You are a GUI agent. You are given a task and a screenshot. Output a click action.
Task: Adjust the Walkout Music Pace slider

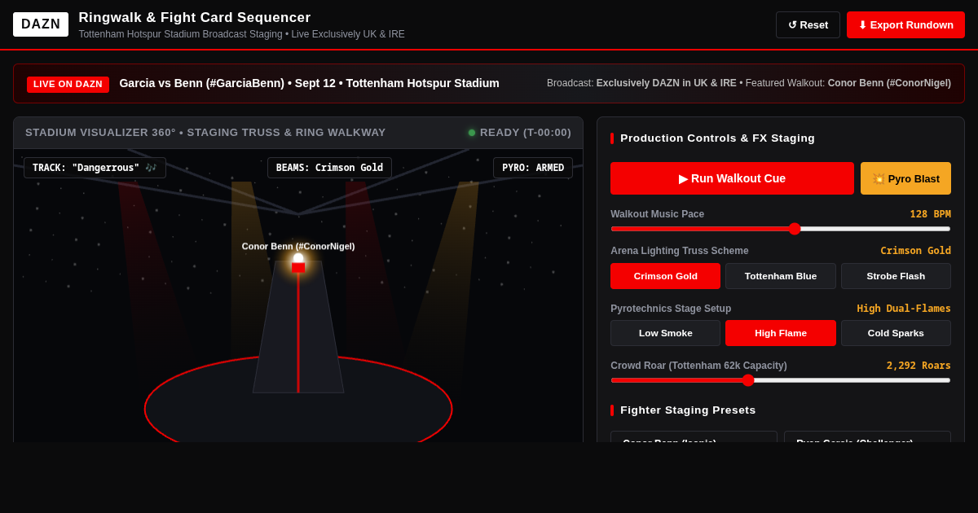click(781, 229)
